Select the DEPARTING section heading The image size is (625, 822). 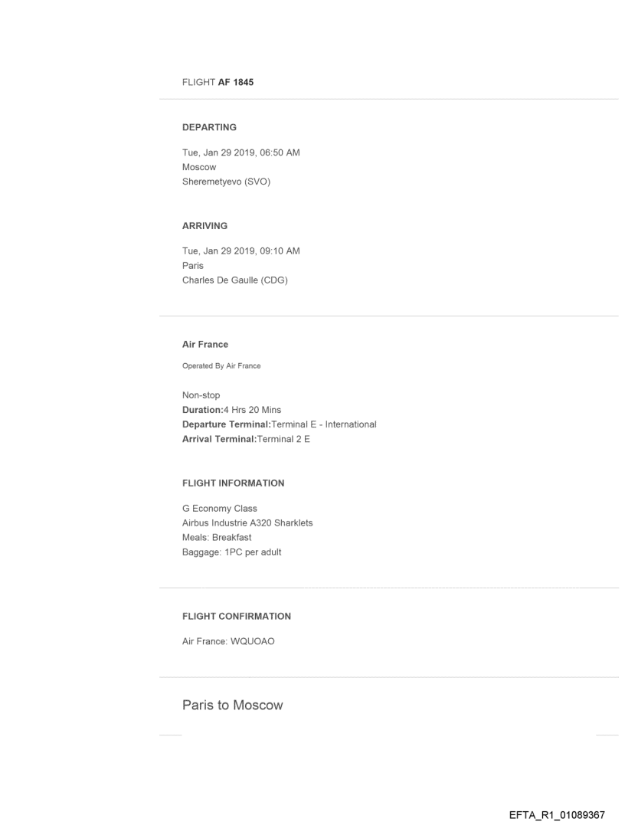tap(209, 127)
